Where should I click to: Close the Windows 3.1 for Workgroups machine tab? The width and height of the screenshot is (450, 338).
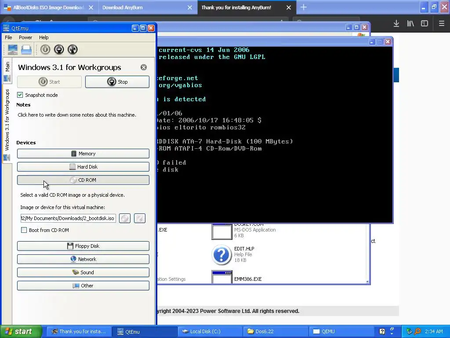(x=144, y=67)
